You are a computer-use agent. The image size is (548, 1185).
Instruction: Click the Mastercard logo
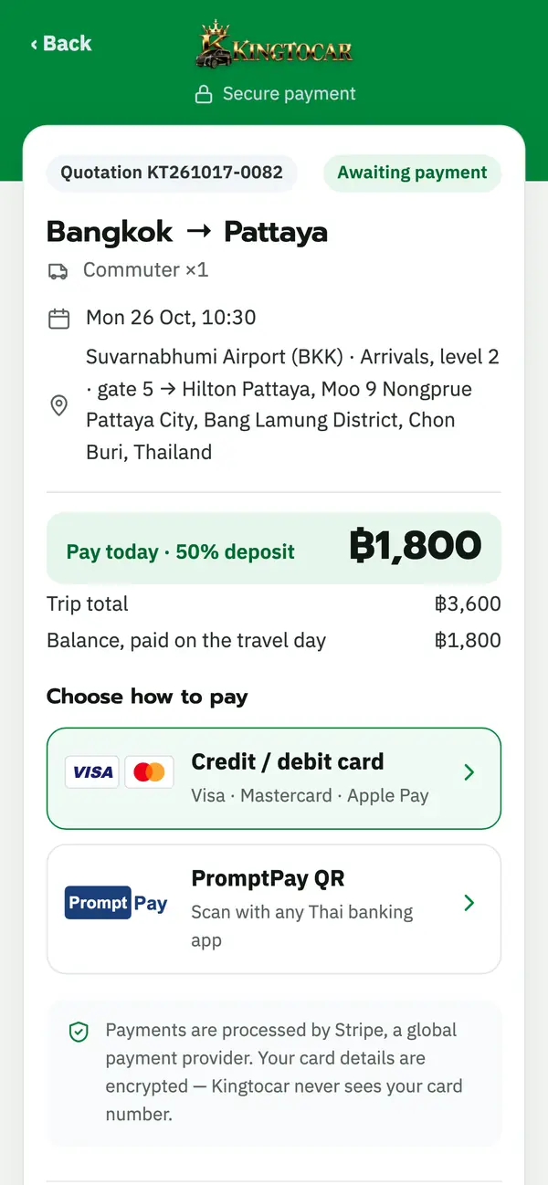(149, 772)
